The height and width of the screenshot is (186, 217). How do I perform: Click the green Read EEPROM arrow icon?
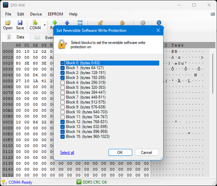[x=55, y=22]
